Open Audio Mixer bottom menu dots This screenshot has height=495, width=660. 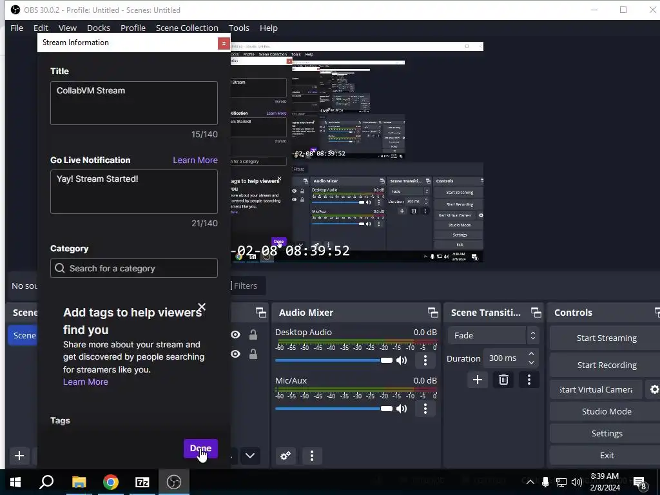point(312,456)
